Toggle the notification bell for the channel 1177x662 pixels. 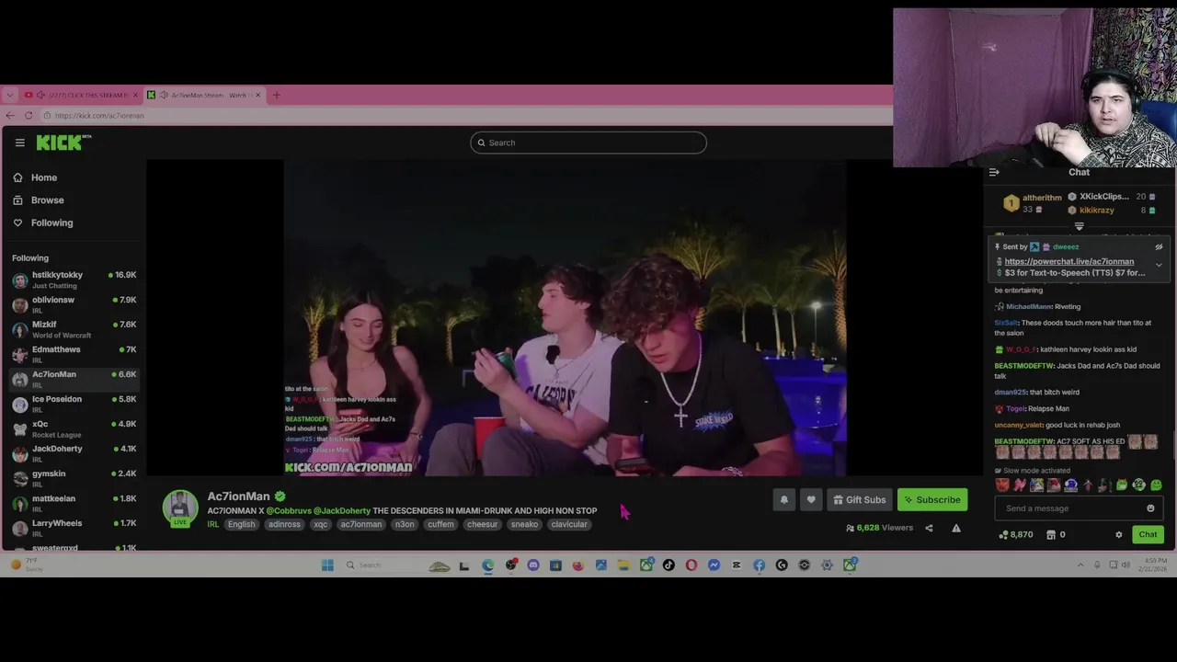[784, 499]
